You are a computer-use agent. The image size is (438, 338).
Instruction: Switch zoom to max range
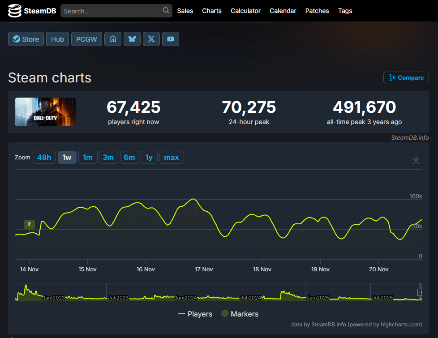[x=172, y=157]
